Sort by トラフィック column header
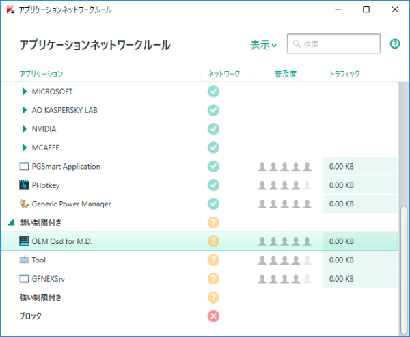Screen dimensions: 410x337 (x=344, y=74)
